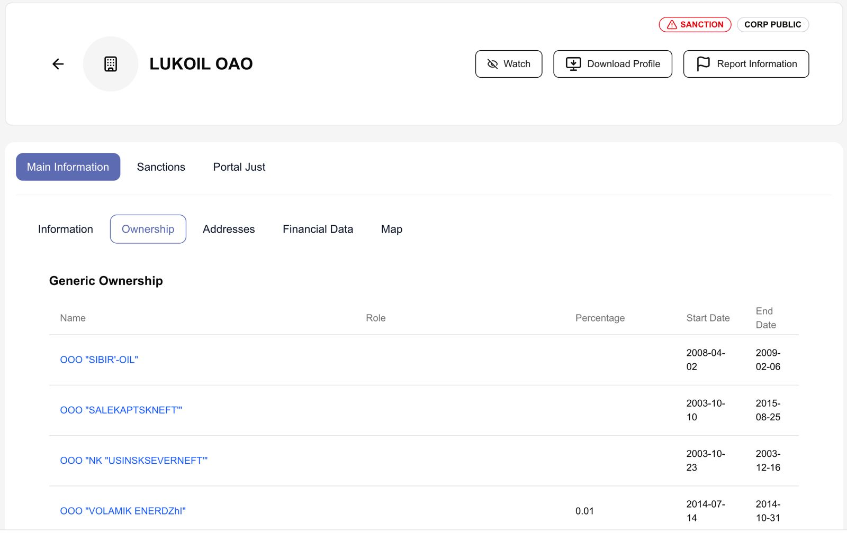Click the back arrow icon

(58, 64)
